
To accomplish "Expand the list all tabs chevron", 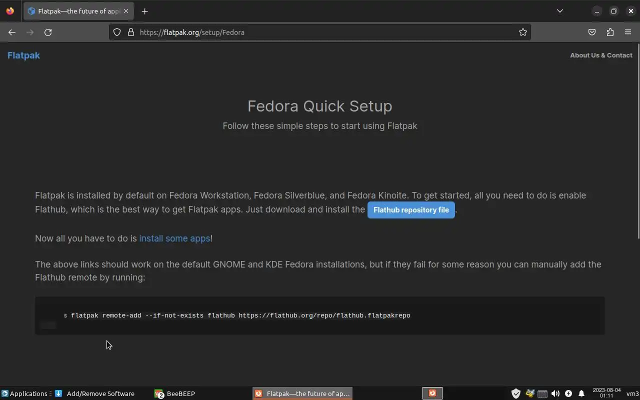I will coord(560,11).
